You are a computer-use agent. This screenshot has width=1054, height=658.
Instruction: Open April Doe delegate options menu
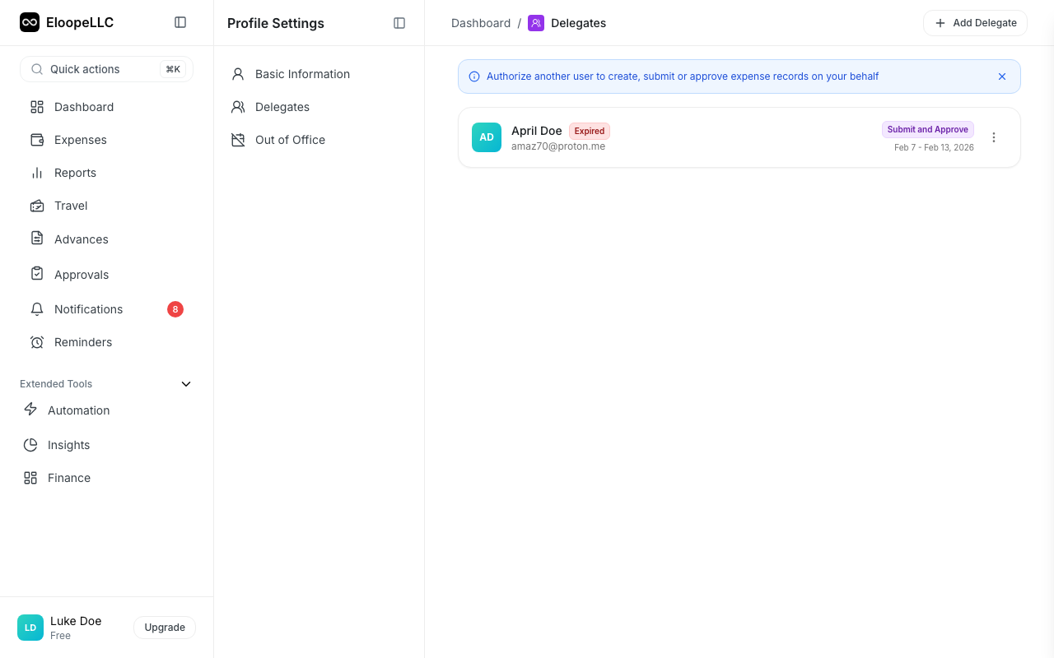point(994,137)
